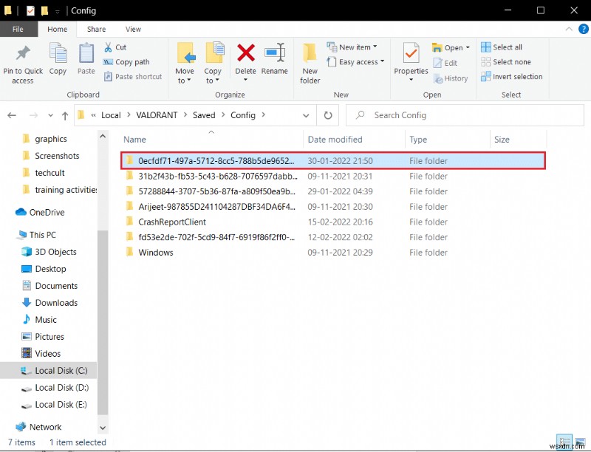This screenshot has width=591, height=452.
Task: Go up one folder level arrow
Action: pyautogui.click(x=65, y=116)
